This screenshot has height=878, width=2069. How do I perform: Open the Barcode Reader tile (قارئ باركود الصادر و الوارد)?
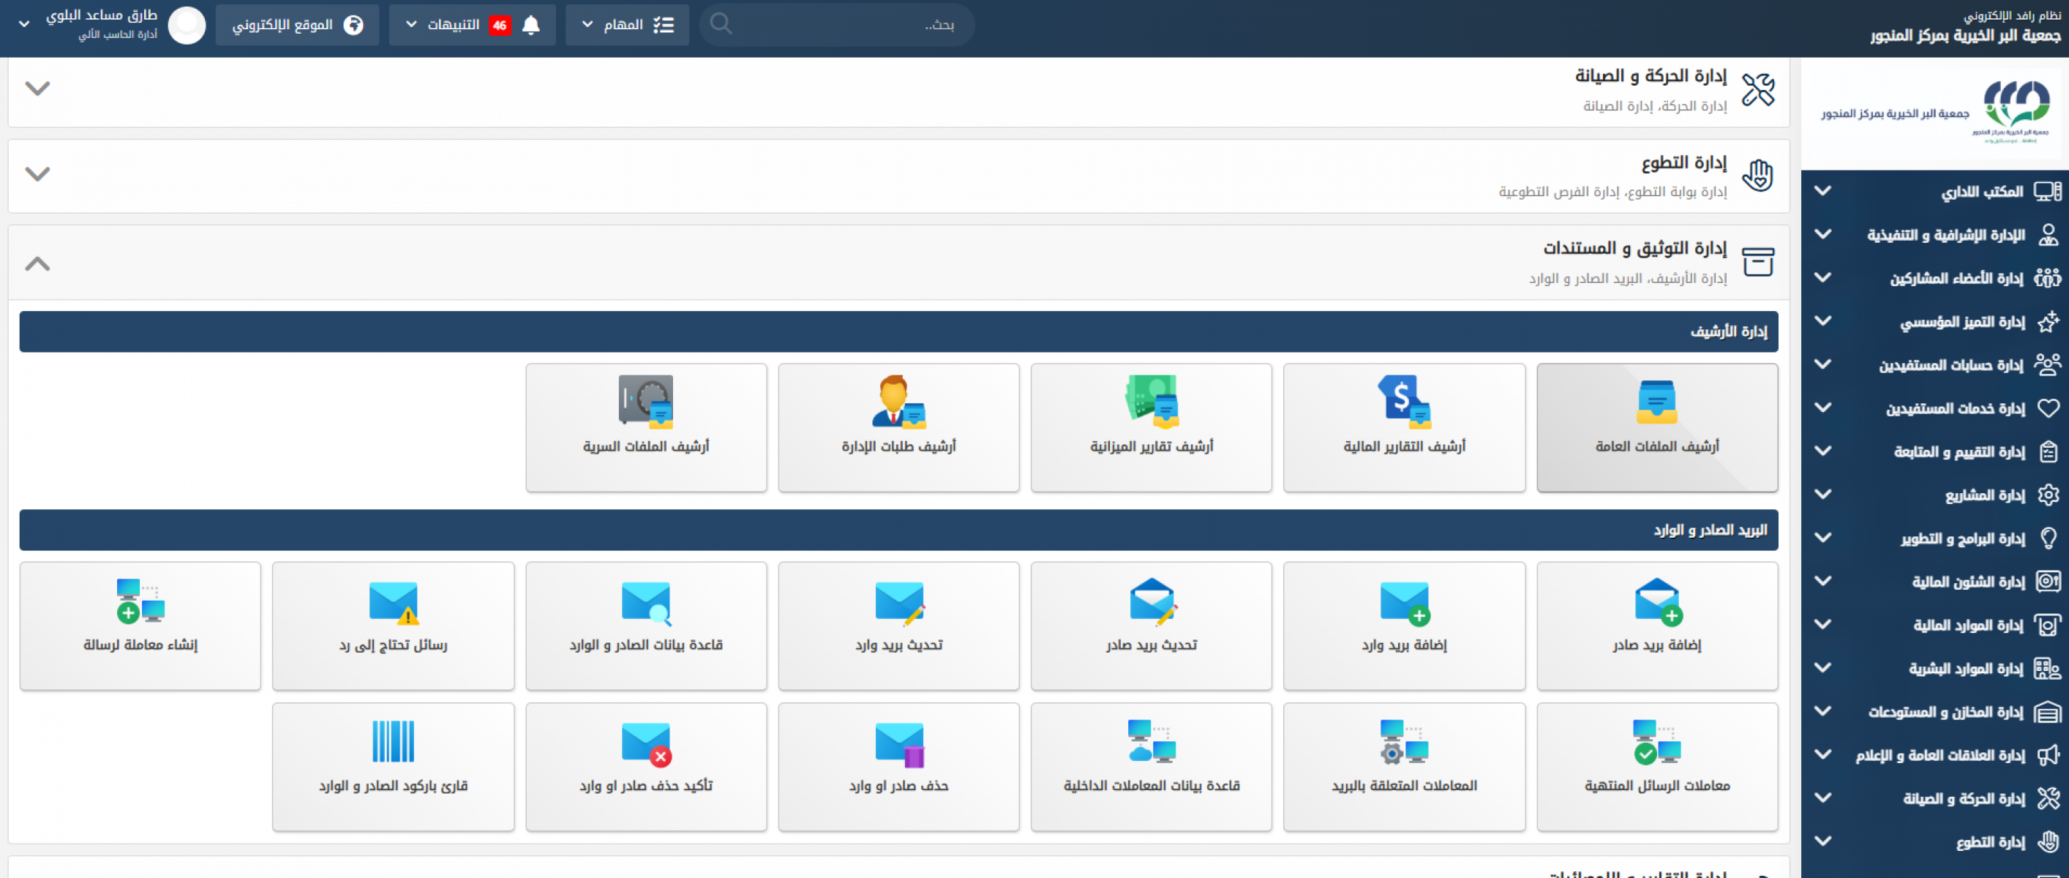[393, 766]
